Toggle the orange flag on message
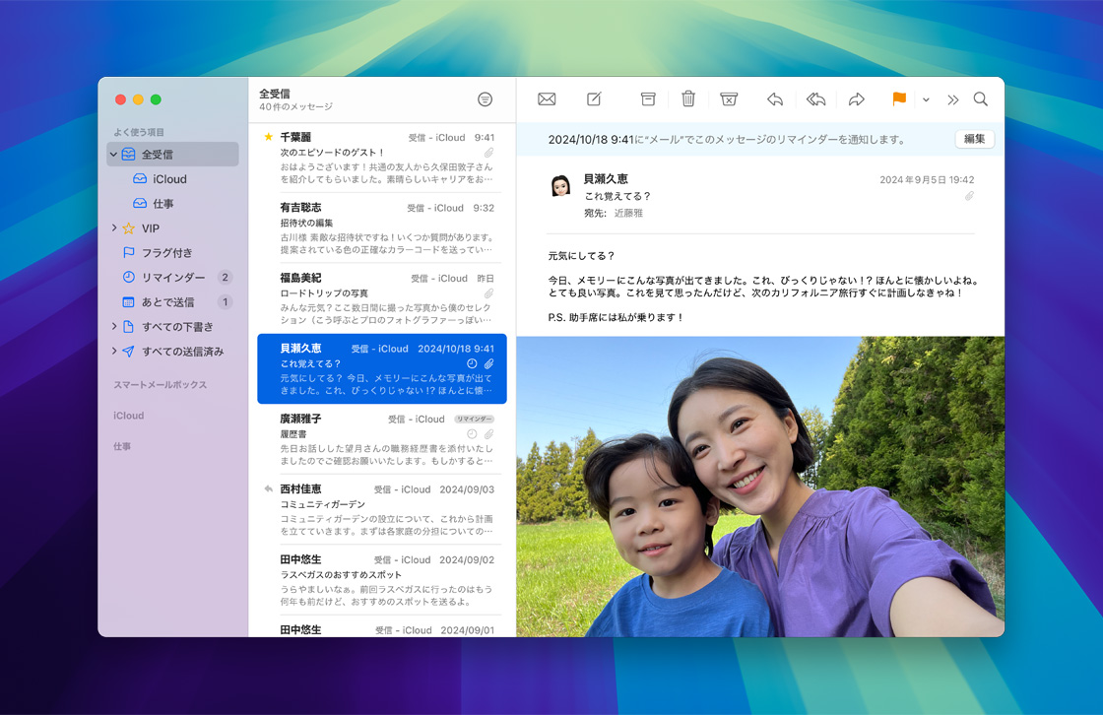1103x715 pixels. (899, 99)
